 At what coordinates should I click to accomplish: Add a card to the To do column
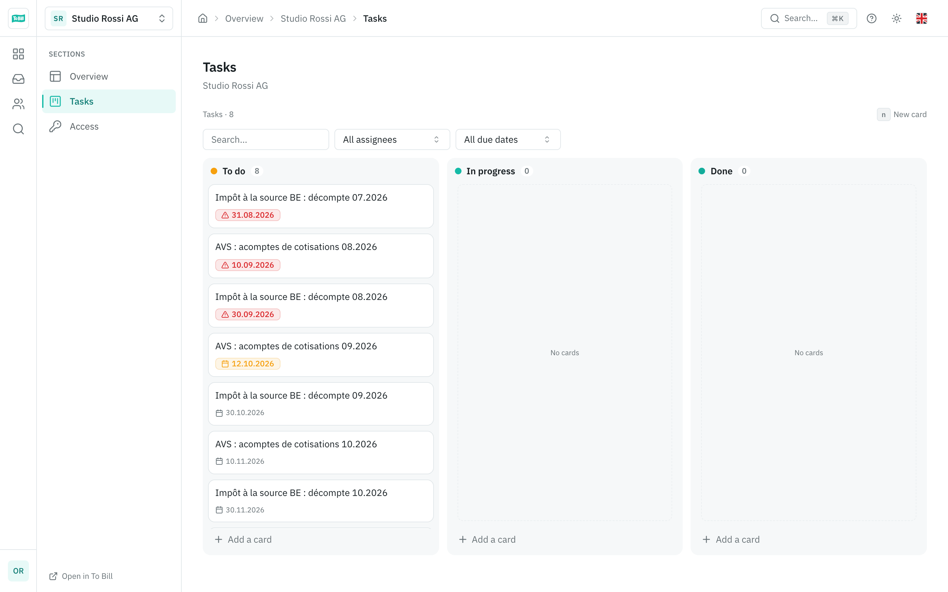(243, 539)
